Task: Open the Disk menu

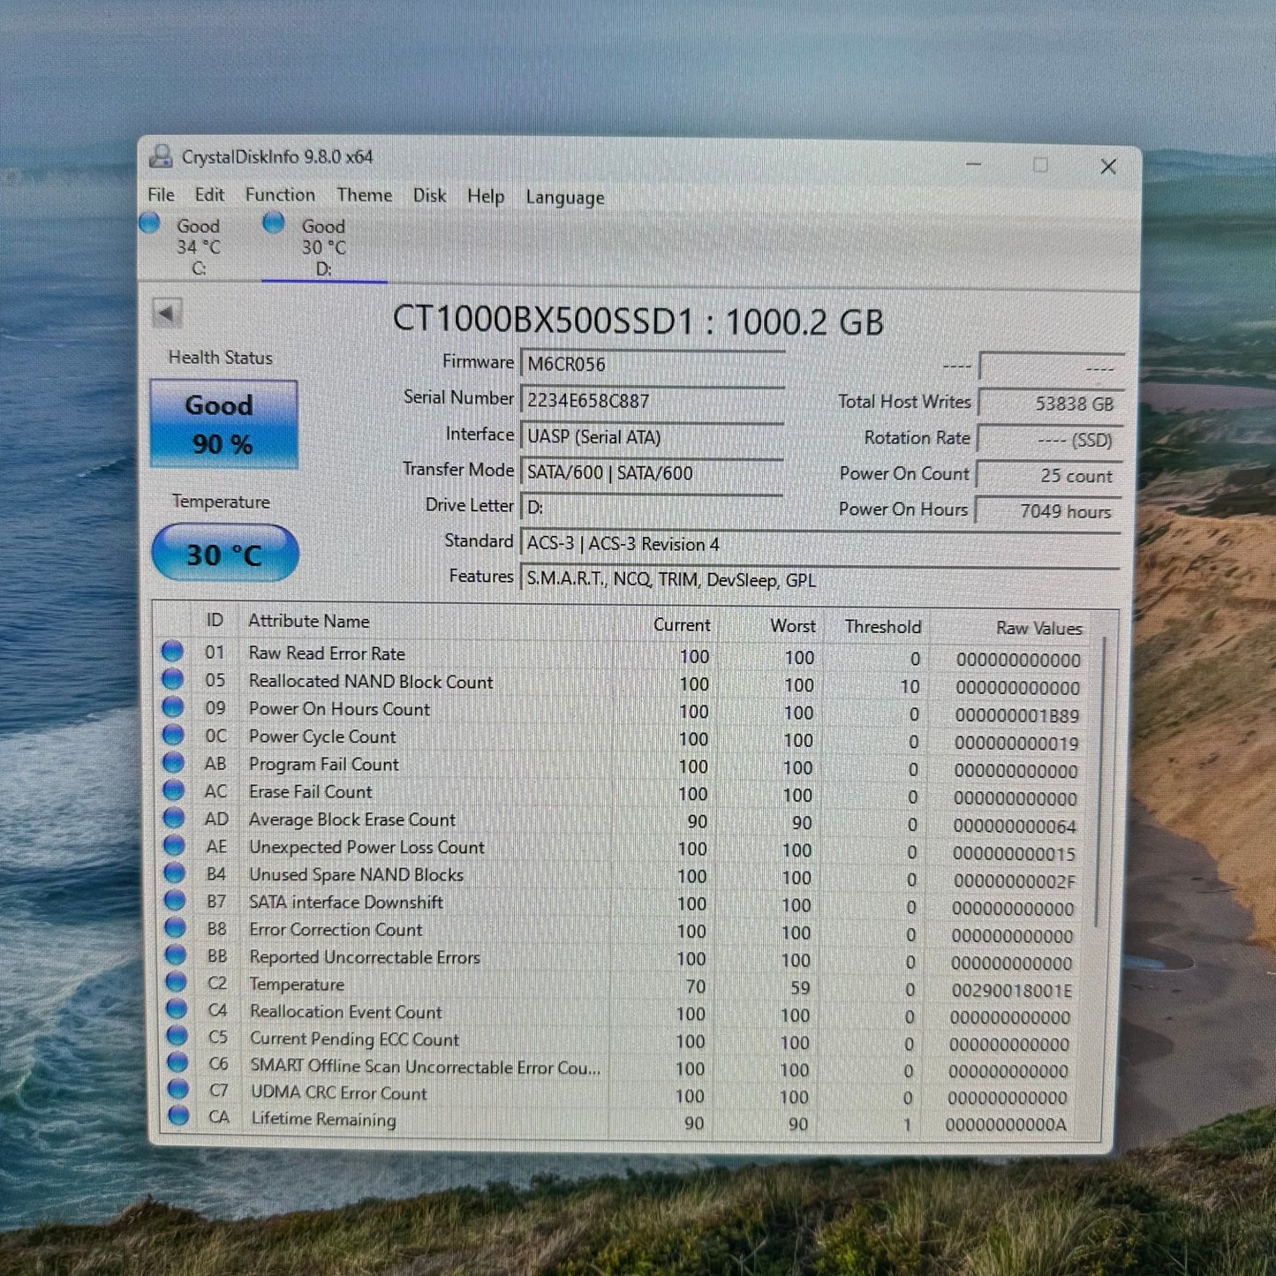Action: [x=429, y=195]
